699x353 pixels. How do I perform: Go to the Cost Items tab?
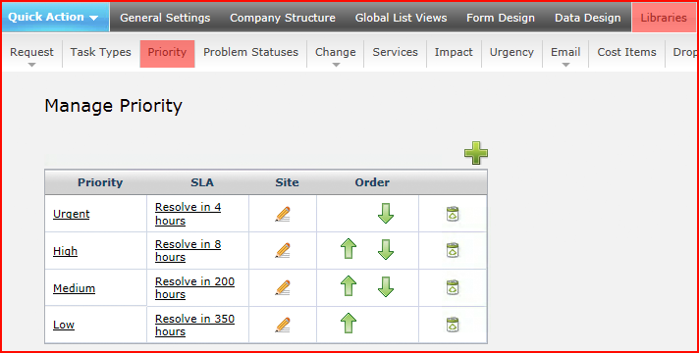coord(626,52)
